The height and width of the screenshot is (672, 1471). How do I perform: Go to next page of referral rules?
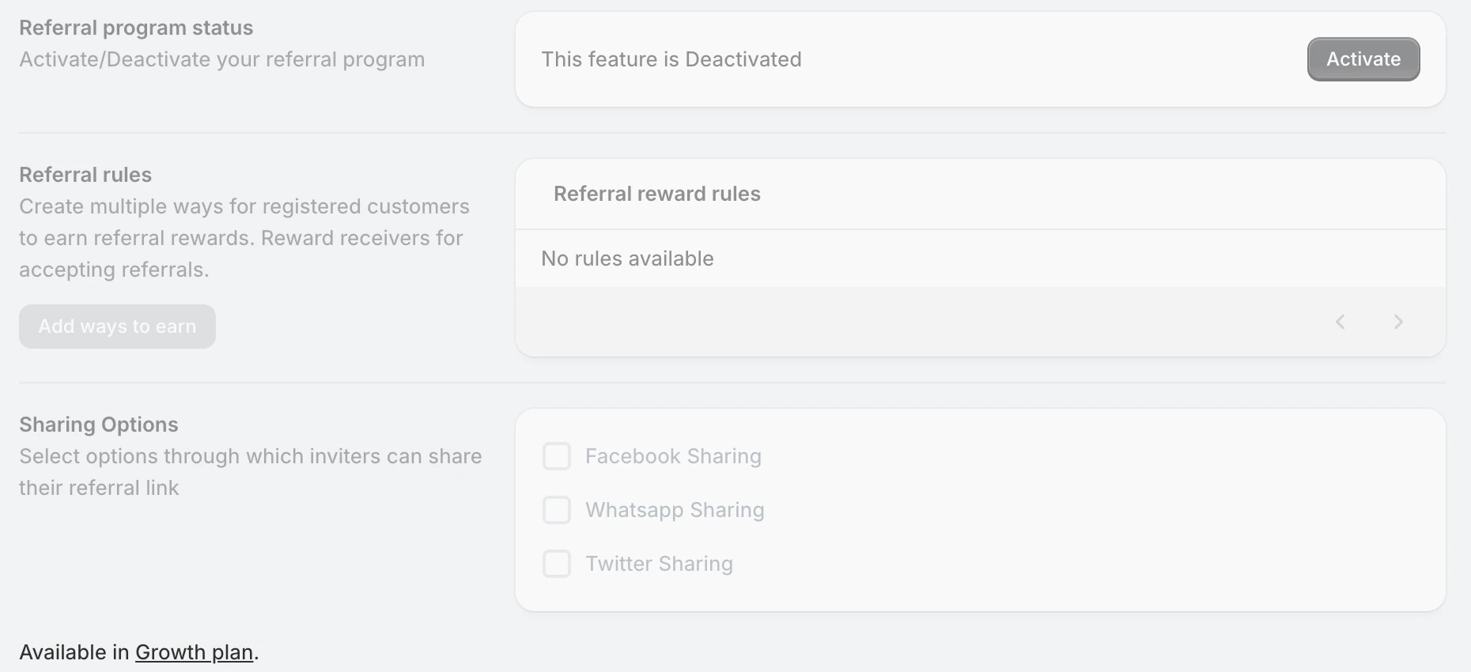click(1398, 322)
